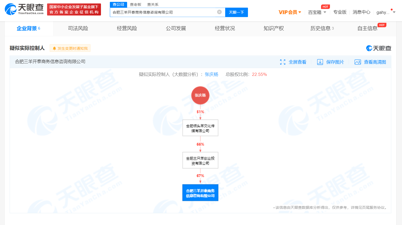Click 发生变更时通知我 button
This screenshot has width=402, height=225.
point(70,48)
